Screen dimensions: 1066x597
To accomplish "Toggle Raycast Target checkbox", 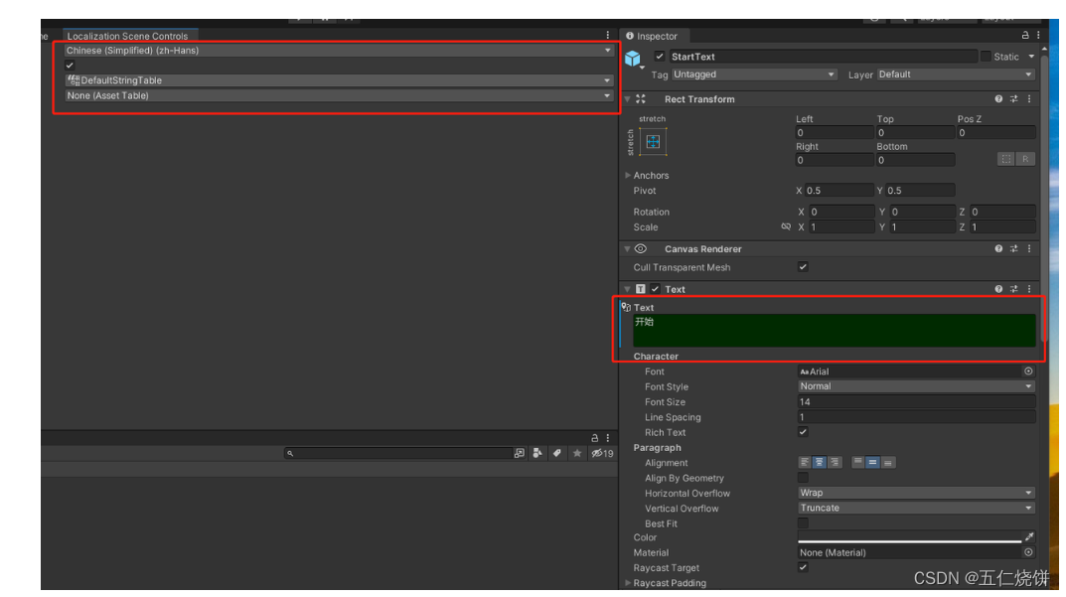I will pos(803,567).
